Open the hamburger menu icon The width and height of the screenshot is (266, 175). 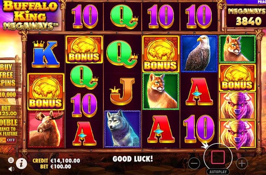11,160
